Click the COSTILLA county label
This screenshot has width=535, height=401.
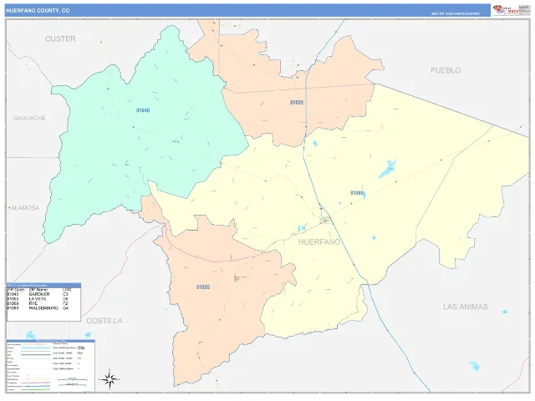point(104,321)
